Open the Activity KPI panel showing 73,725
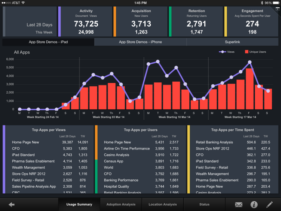 tap(86, 21)
